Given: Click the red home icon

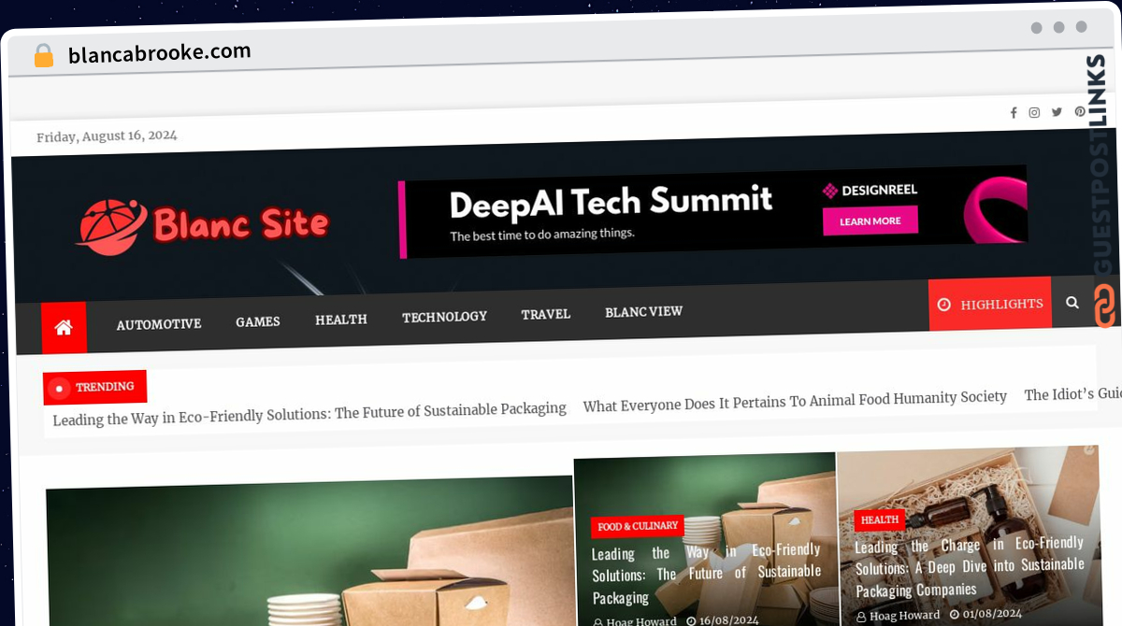Looking at the screenshot, I should [x=64, y=327].
